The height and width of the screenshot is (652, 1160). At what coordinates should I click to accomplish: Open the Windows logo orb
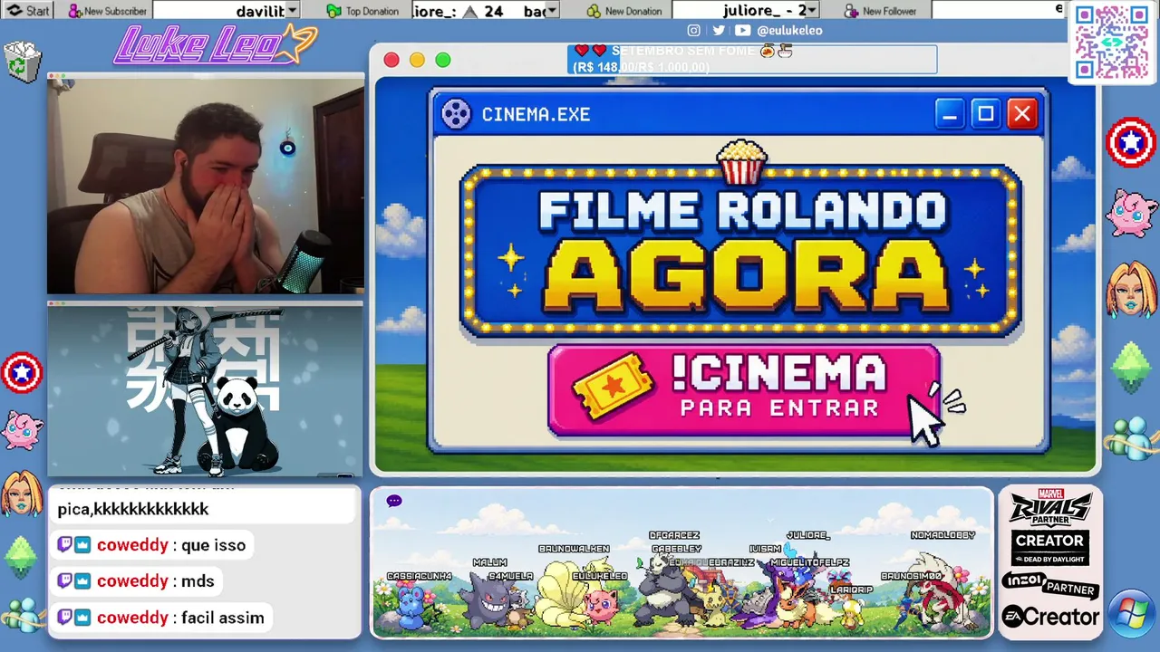[1132, 612]
